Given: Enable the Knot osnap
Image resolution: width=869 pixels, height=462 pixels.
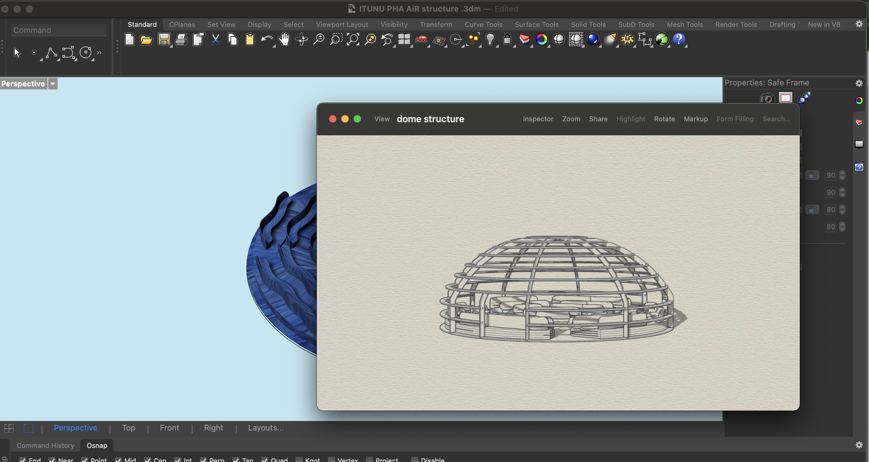Looking at the screenshot, I should click(x=300, y=459).
